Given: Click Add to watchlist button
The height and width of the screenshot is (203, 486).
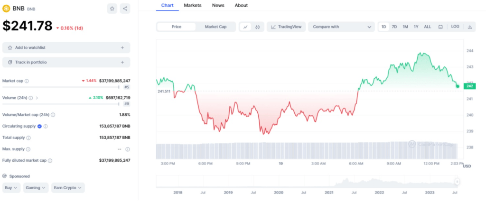Looking at the screenshot, I should (66, 47).
